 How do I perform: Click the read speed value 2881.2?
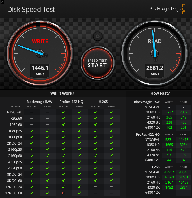coord(155,68)
